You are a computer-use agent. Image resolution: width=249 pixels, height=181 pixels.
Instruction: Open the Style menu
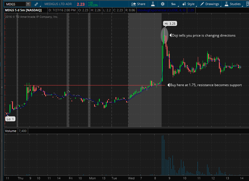pyautogui.click(x=189, y=4)
